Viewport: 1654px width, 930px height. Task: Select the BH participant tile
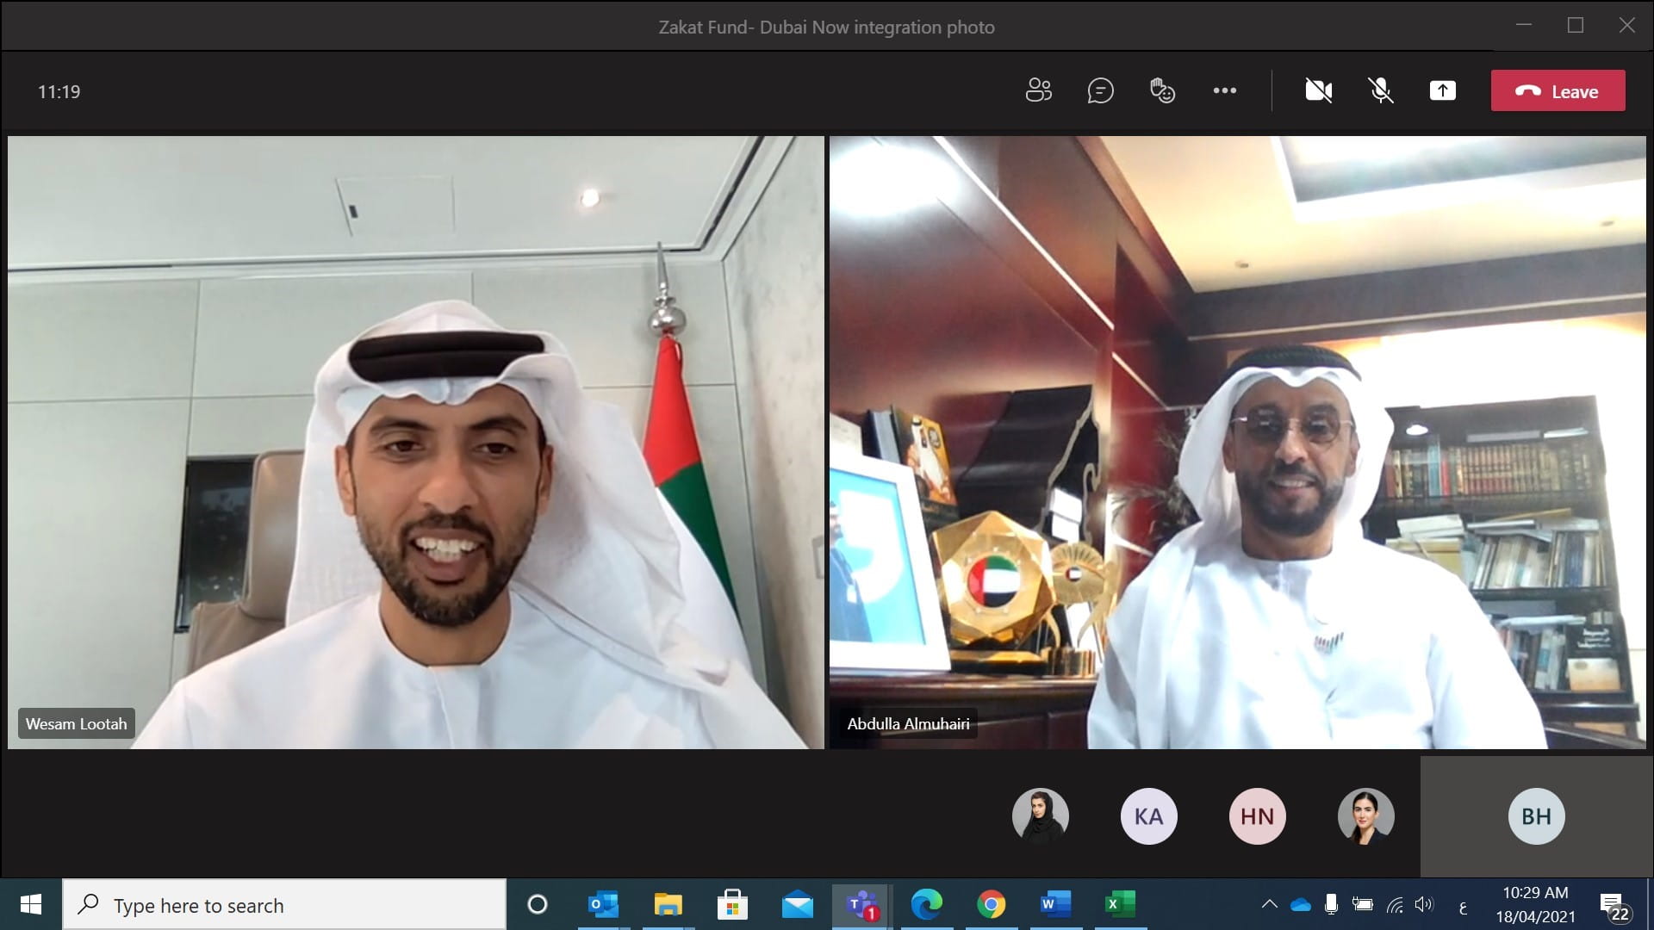pyautogui.click(x=1536, y=815)
